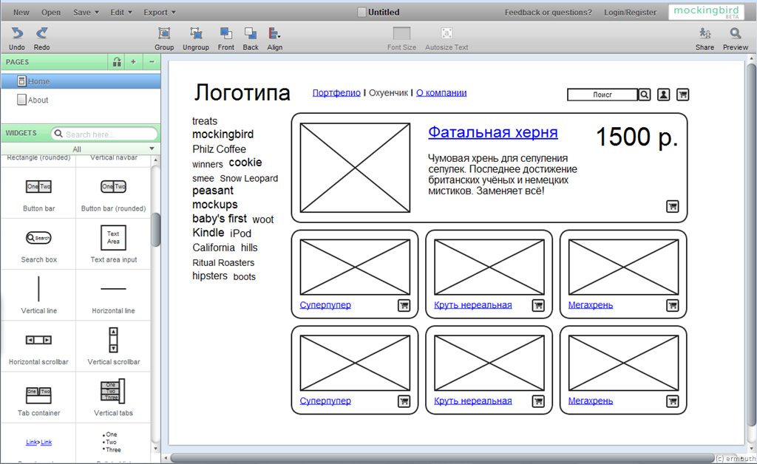Open the Export dropdown menu
Image resolution: width=757 pixels, height=464 pixels.
click(x=160, y=13)
